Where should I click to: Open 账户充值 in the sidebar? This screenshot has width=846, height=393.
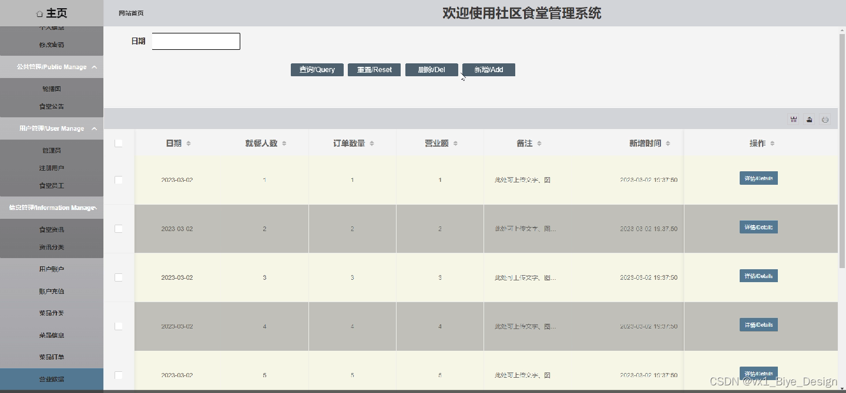coord(52,292)
